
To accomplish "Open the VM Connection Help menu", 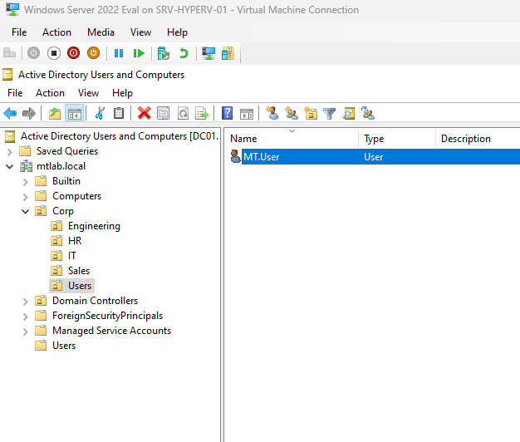I will [x=177, y=32].
